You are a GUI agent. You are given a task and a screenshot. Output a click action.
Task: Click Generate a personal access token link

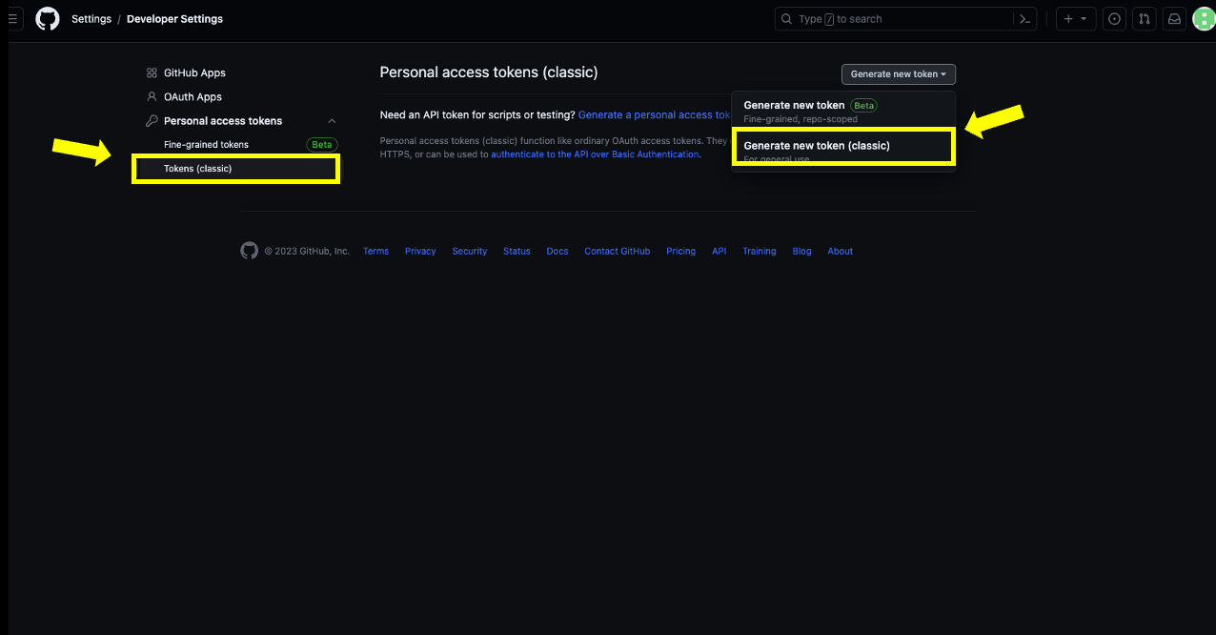pos(654,114)
